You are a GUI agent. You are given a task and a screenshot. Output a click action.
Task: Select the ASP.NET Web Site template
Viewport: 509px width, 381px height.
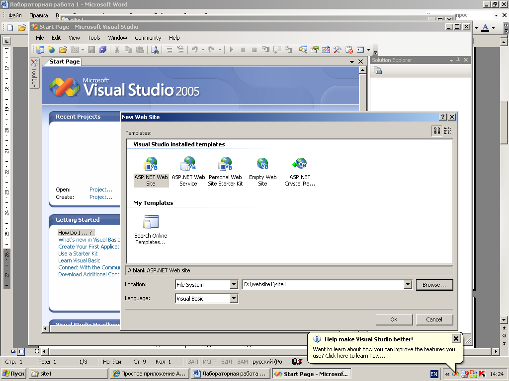(x=151, y=172)
